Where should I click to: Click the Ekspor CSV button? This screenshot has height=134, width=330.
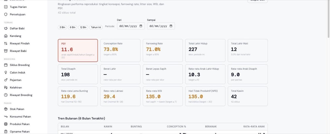(258, 1)
